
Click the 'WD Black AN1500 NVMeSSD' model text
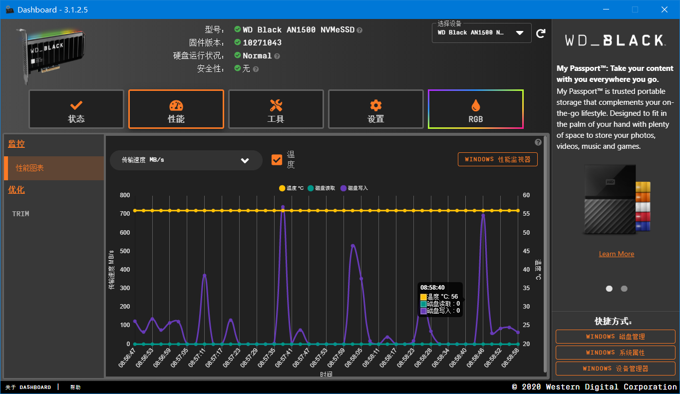pos(299,30)
